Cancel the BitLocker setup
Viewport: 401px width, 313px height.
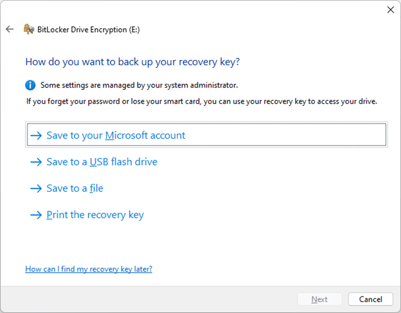tap(370, 299)
